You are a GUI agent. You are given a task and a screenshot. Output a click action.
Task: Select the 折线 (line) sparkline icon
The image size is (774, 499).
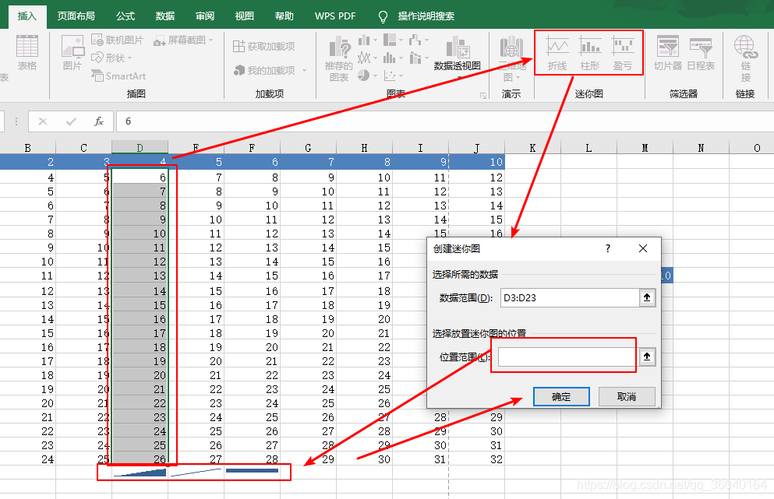pos(557,52)
